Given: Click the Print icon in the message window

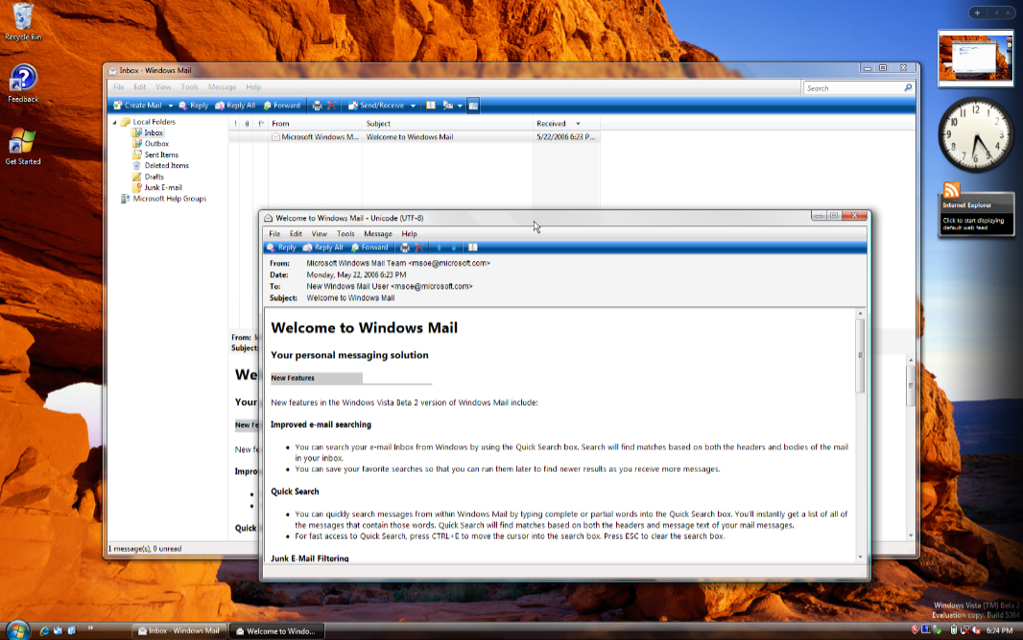Looking at the screenshot, I should point(405,248).
